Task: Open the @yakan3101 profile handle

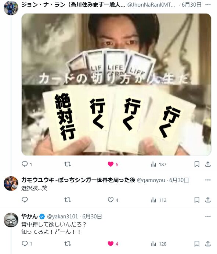Action: click(x=62, y=217)
